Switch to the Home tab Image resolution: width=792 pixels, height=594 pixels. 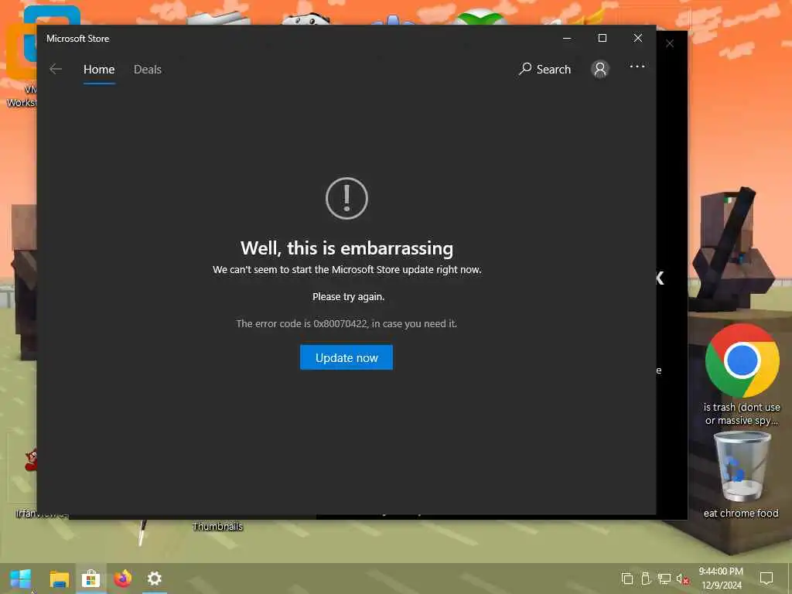coord(99,69)
